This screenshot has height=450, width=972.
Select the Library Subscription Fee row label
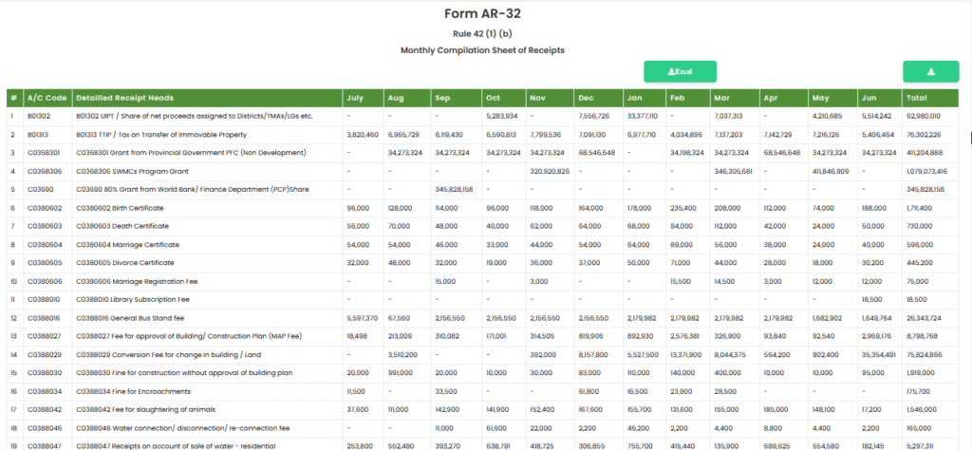click(x=140, y=299)
